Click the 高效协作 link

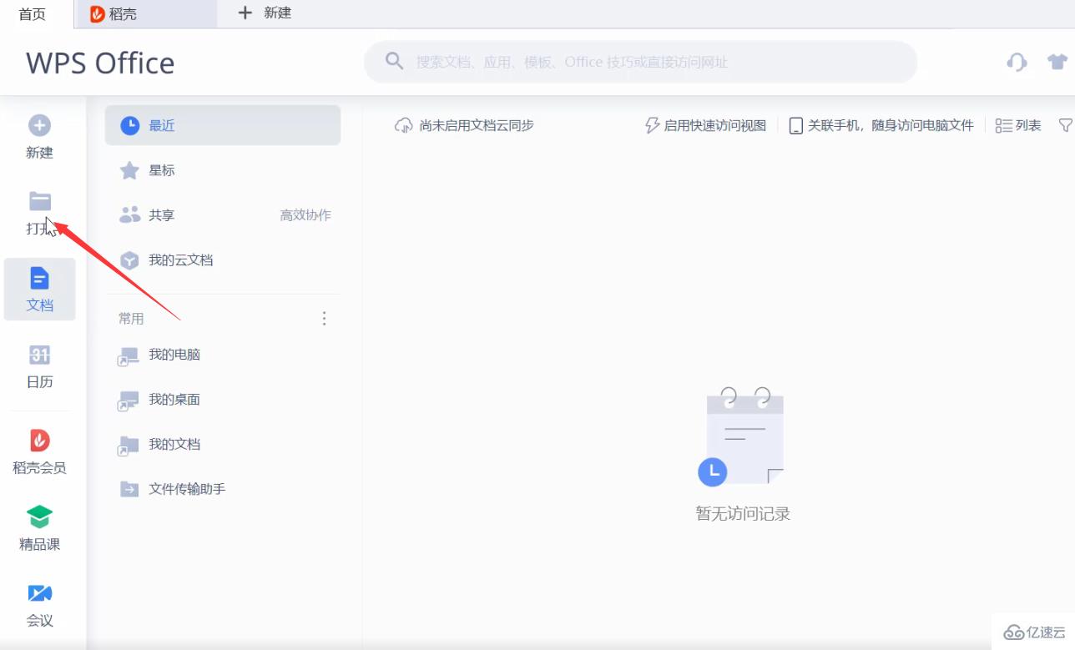(x=305, y=215)
